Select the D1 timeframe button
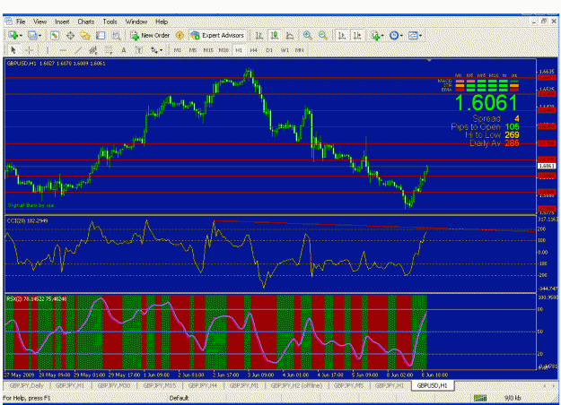561x405 pixels. [x=269, y=50]
